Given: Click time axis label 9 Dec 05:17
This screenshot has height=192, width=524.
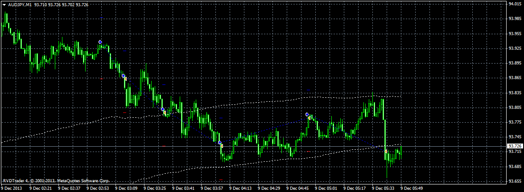Looking at the screenshot, I should [x=355, y=188].
